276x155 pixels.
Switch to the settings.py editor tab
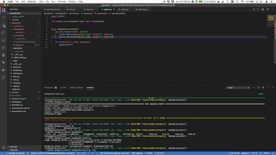click(143, 9)
